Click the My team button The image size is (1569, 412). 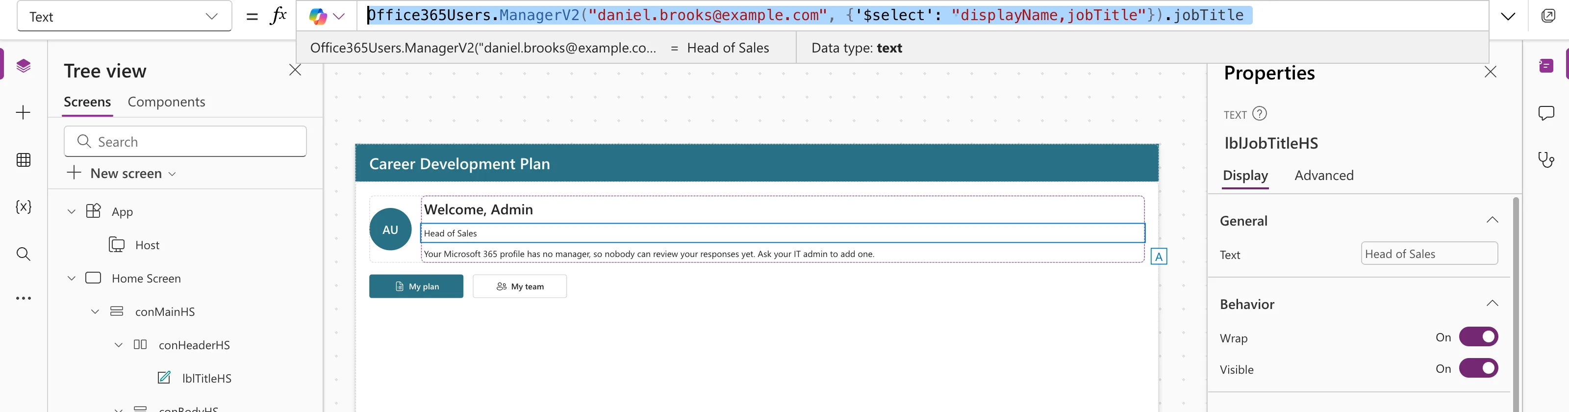(520, 286)
